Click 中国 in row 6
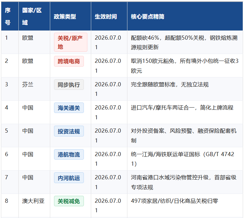The height and width of the screenshot is (218, 244). (x=28, y=154)
